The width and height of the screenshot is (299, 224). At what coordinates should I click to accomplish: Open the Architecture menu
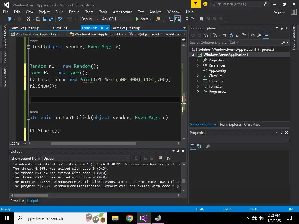click(122, 12)
